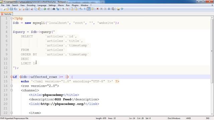The width and height of the screenshot is (214, 120).
Task: Open the View menu
Action: coord(22,5)
